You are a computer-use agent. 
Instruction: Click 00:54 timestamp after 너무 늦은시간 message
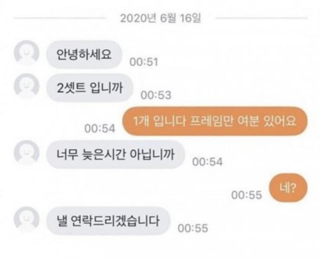pos(207,162)
